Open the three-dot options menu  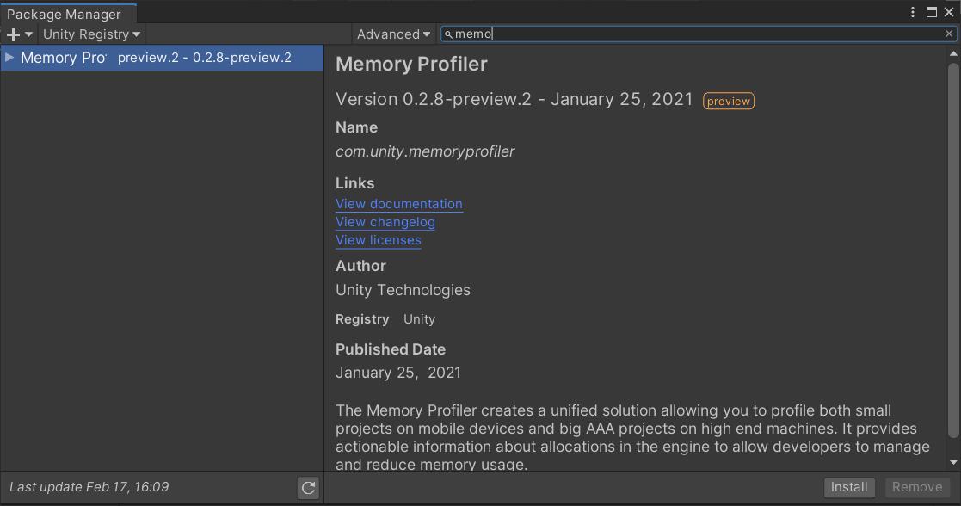point(914,10)
